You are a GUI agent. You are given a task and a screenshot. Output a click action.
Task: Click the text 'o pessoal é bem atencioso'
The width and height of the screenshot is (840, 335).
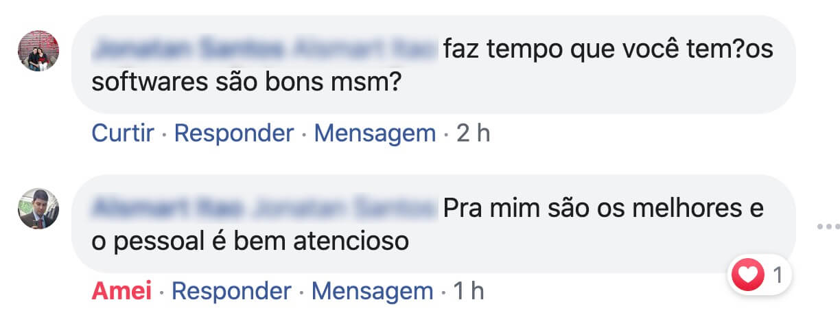point(250,241)
